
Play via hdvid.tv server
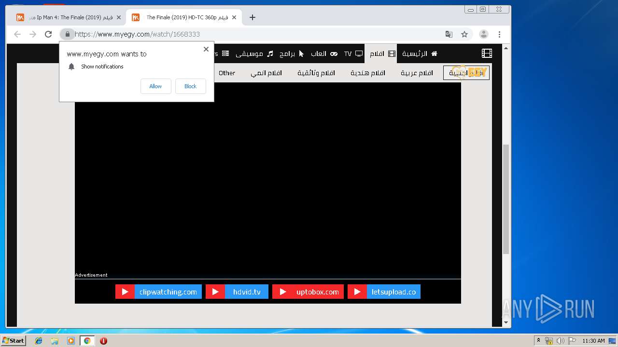click(237, 292)
